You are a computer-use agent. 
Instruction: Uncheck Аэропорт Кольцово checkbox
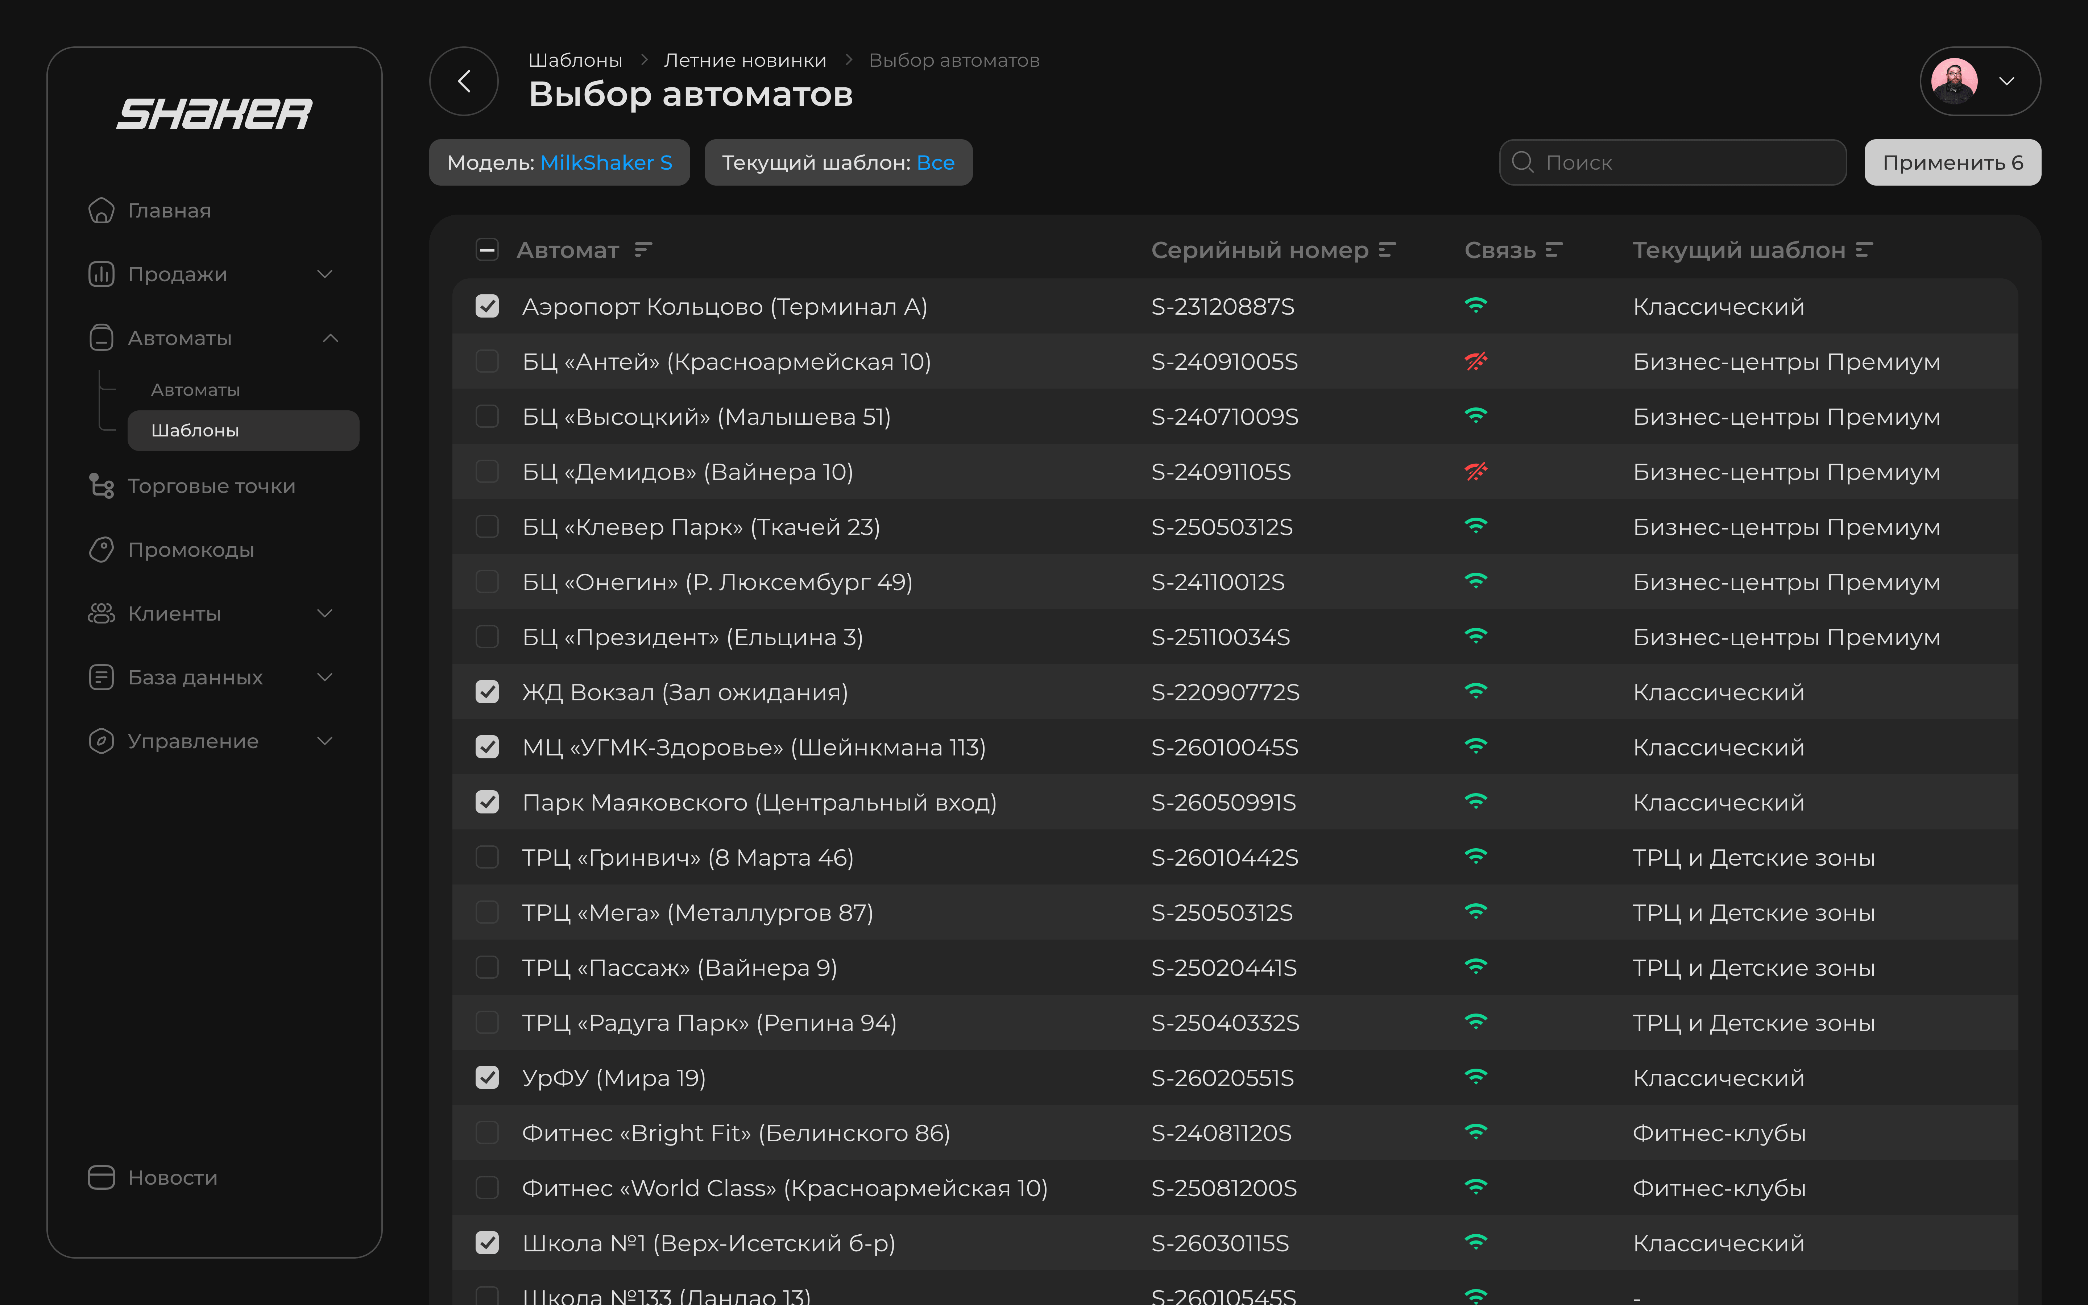[x=488, y=306]
